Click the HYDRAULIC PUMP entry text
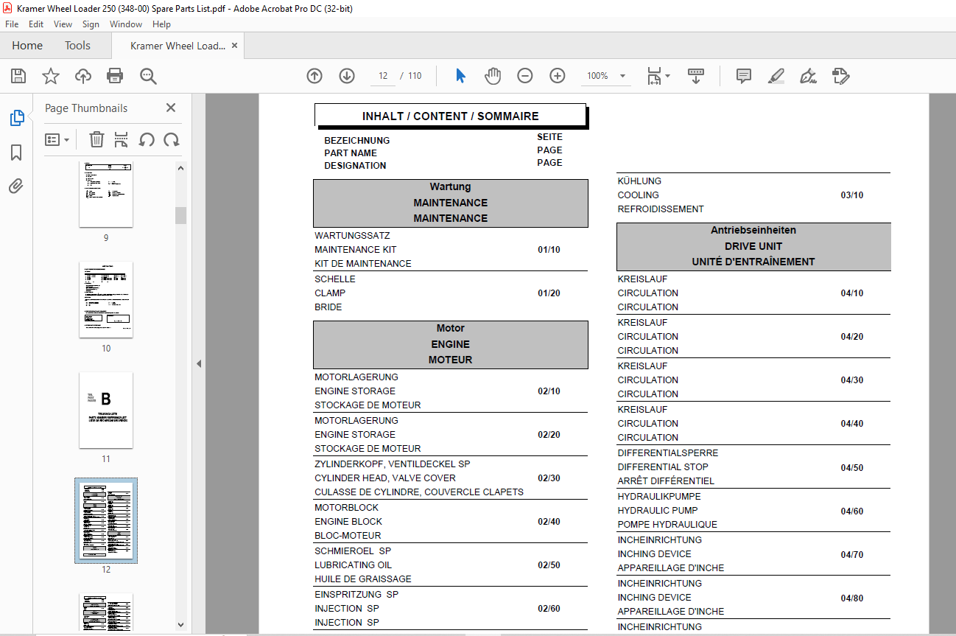 pos(658,511)
